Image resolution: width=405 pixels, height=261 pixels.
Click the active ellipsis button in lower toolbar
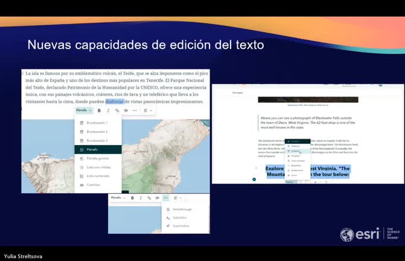[x=165, y=198]
